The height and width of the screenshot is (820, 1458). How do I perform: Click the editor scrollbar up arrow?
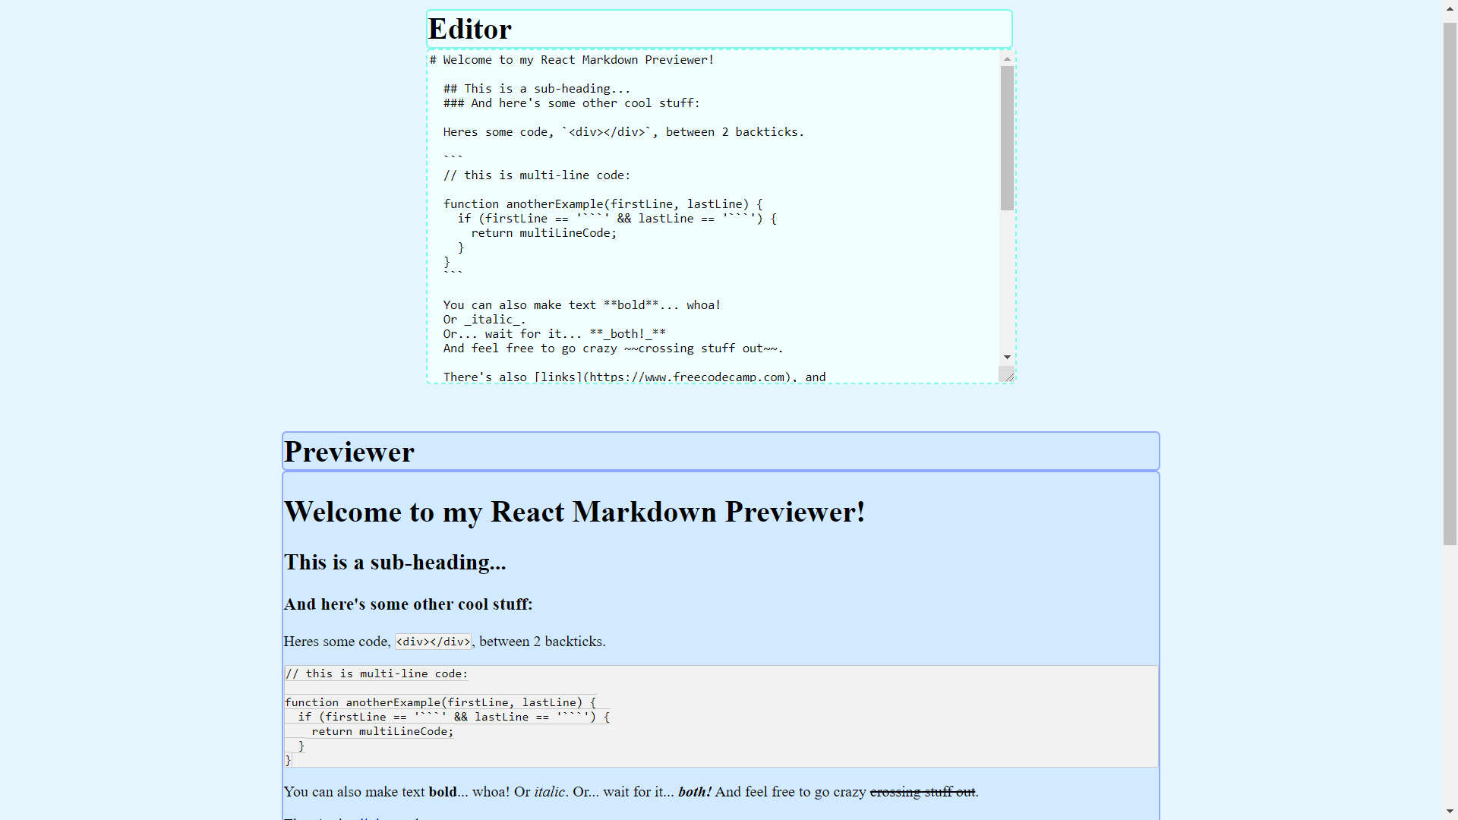(x=1007, y=58)
